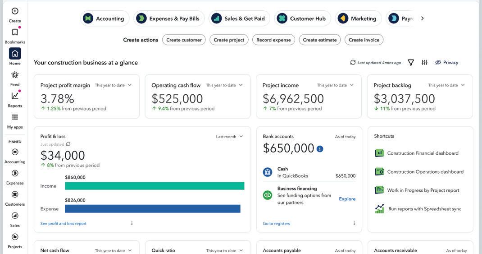Click the green Income bar
Image resolution: width=482 pixels, height=254 pixels.
point(155,186)
